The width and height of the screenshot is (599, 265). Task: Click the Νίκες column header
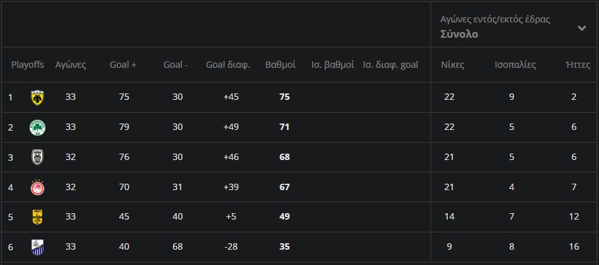453,65
